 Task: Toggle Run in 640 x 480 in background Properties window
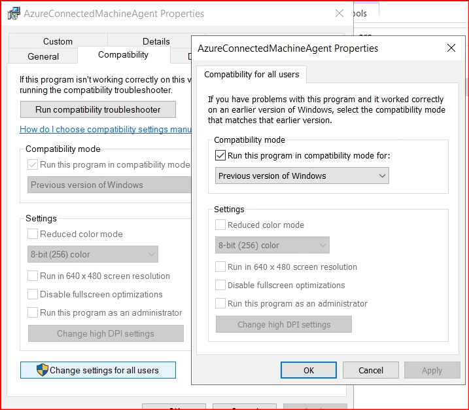coord(33,276)
